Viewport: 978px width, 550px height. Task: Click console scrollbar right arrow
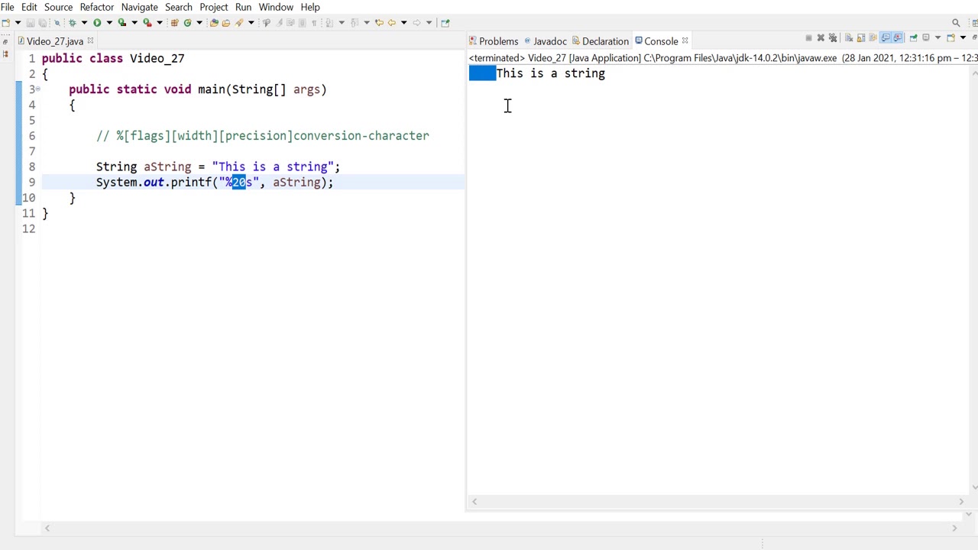tap(961, 502)
